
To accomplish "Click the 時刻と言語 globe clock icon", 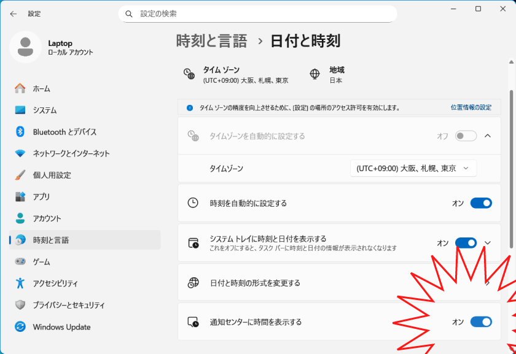I will (20, 240).
